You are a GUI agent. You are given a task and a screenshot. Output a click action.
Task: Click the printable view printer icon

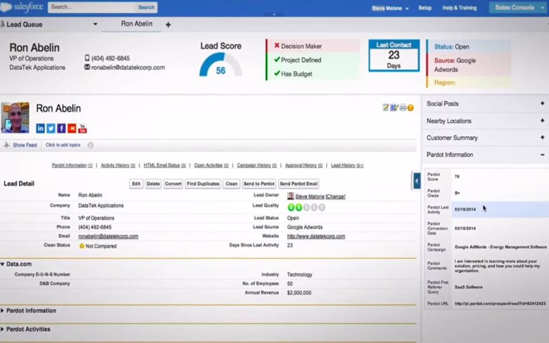point(403,108)
